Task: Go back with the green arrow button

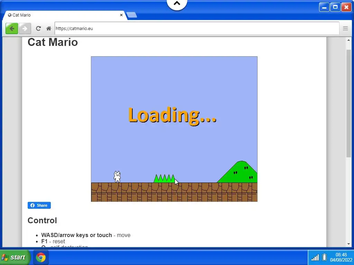Action: coord(12,28)
